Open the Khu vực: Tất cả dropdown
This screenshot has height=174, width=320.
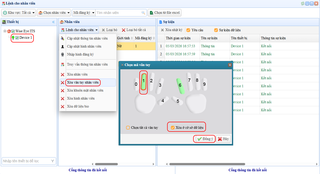[19, 13]
